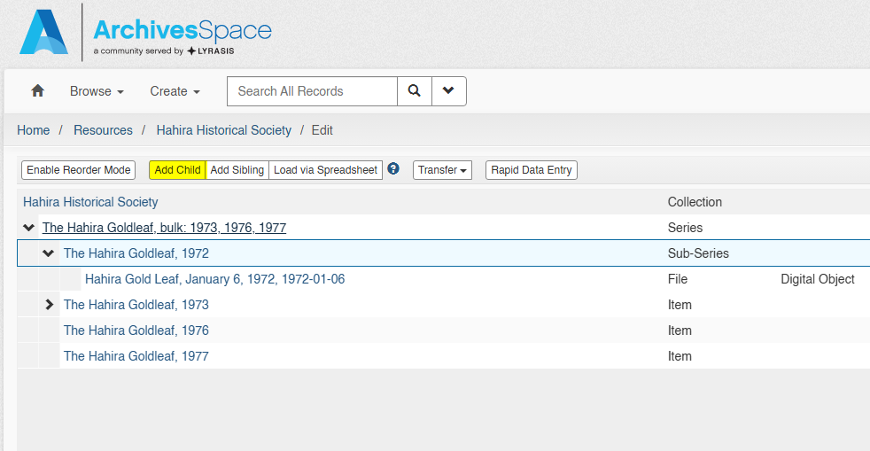The width and height of the screenshot is (870, 451).
Task: Enable Reorder Mode
Action: coord(78,170)
